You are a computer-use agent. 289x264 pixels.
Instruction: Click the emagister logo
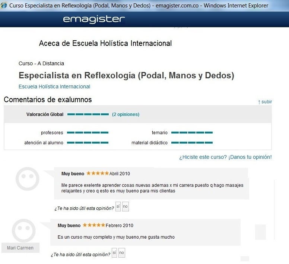point(94,19)
